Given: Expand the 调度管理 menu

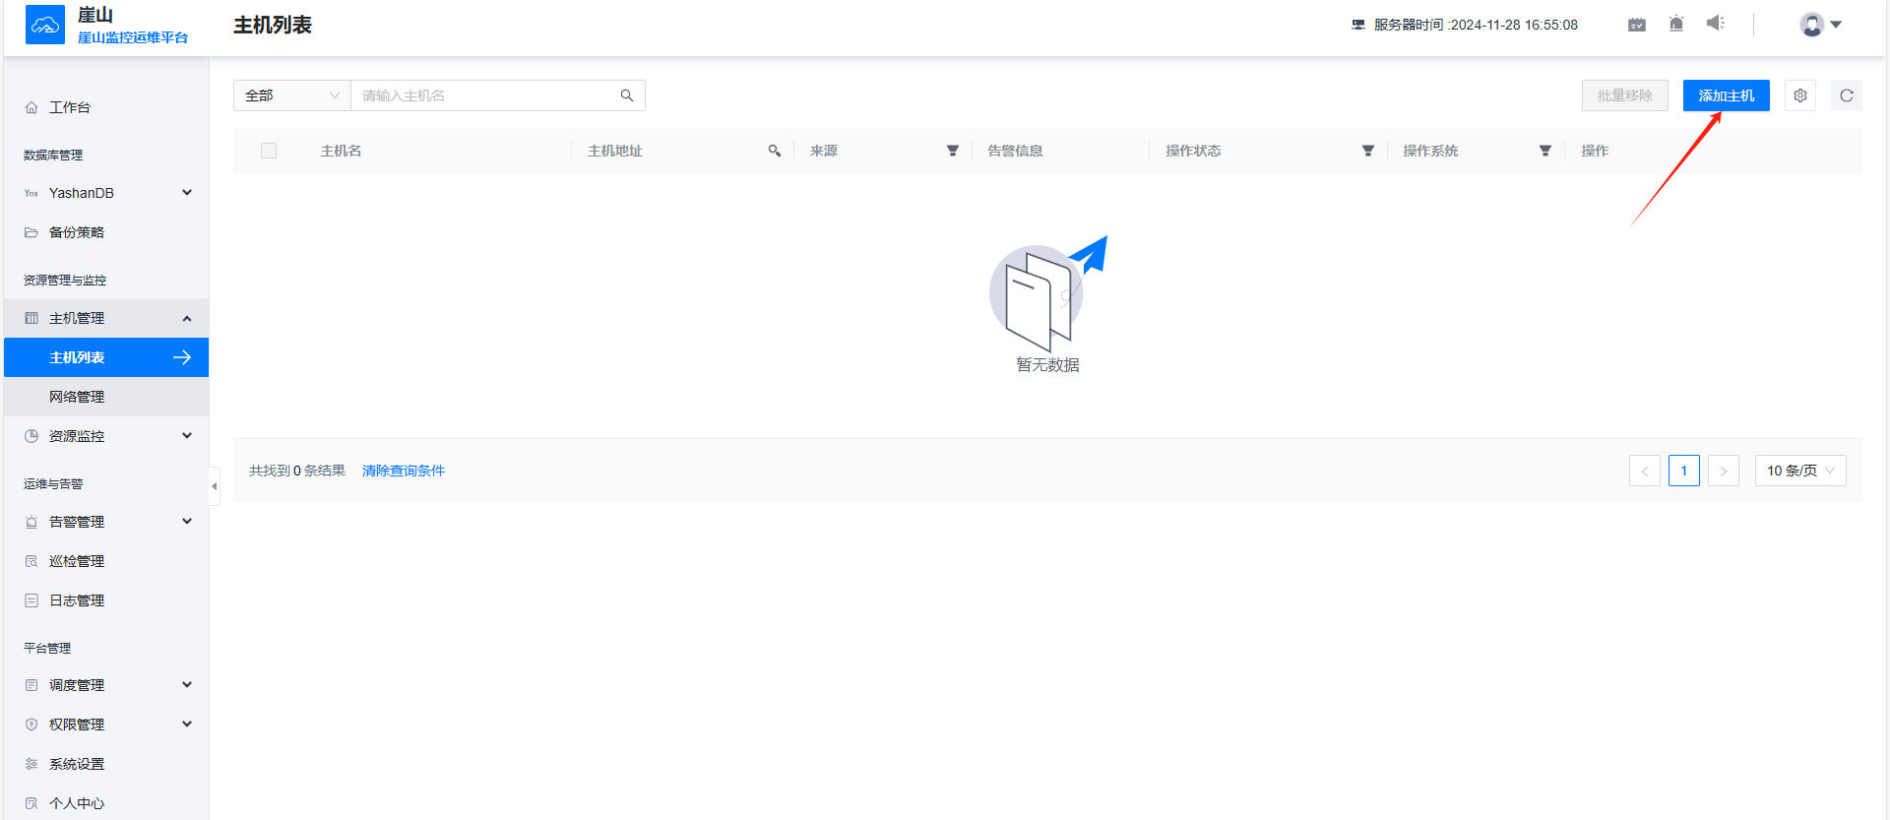Looking at the screenshot, I should pyautogui.click(x=106, y=685).
